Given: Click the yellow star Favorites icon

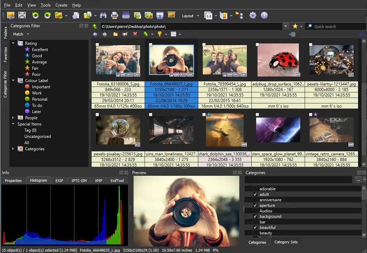Looking at the screenshot, I should 295,26.
